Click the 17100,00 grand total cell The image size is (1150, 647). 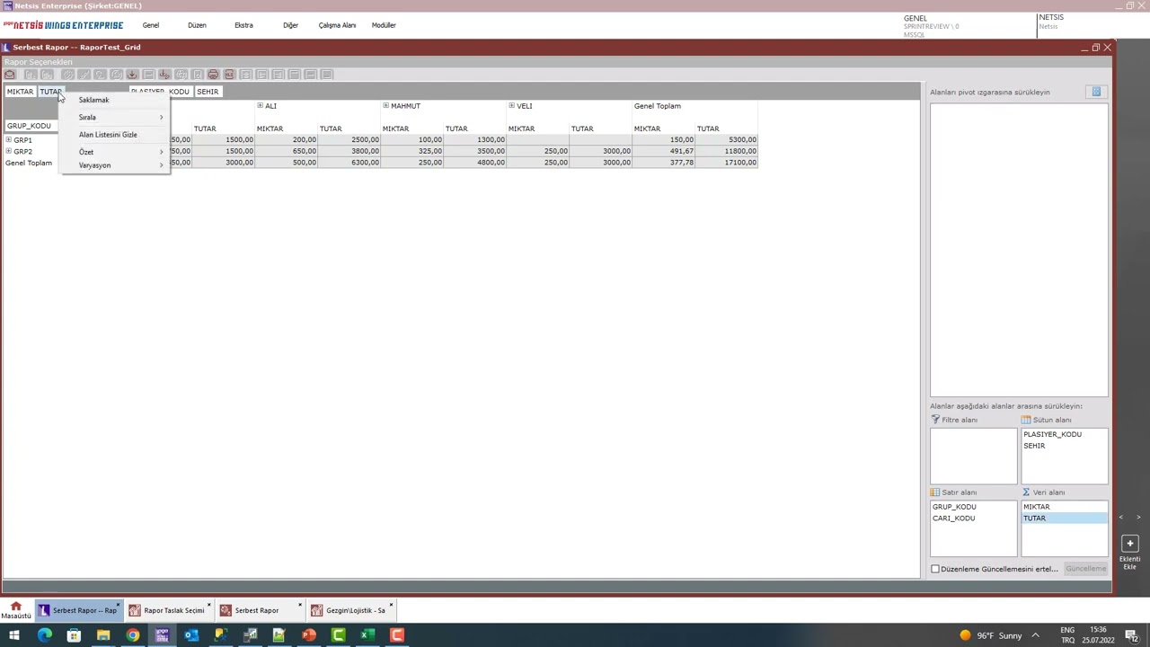click(727, 163)
